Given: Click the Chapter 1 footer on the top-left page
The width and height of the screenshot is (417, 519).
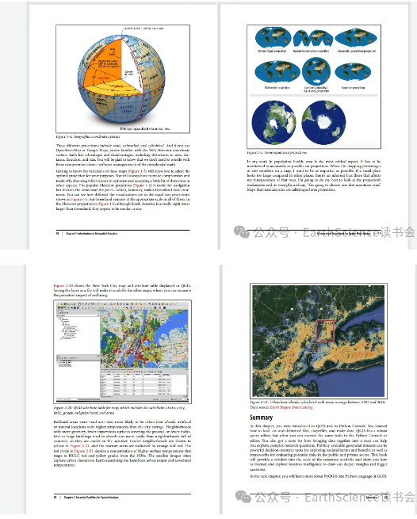Looking at the screenshot, I should [91, 233].
